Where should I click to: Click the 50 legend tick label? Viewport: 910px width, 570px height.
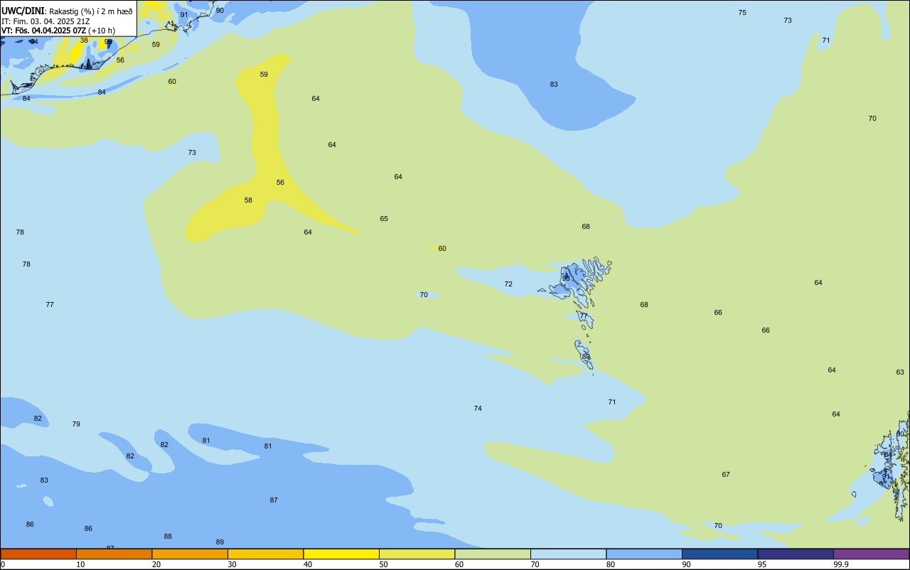pyautogui.click(x=384, y=564)
